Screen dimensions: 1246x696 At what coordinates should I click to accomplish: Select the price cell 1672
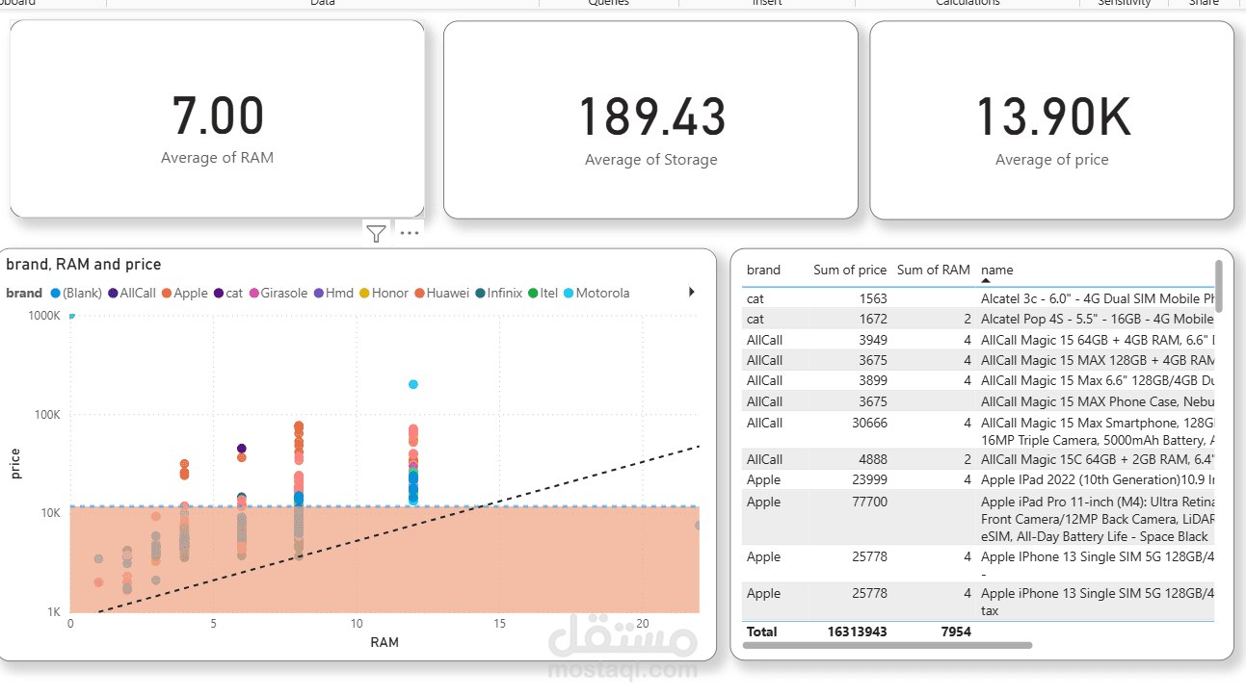coord(872,319)
